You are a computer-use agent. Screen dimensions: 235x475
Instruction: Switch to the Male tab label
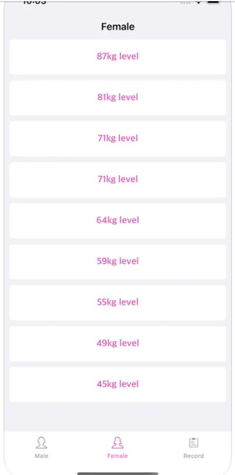coord(41,456)
